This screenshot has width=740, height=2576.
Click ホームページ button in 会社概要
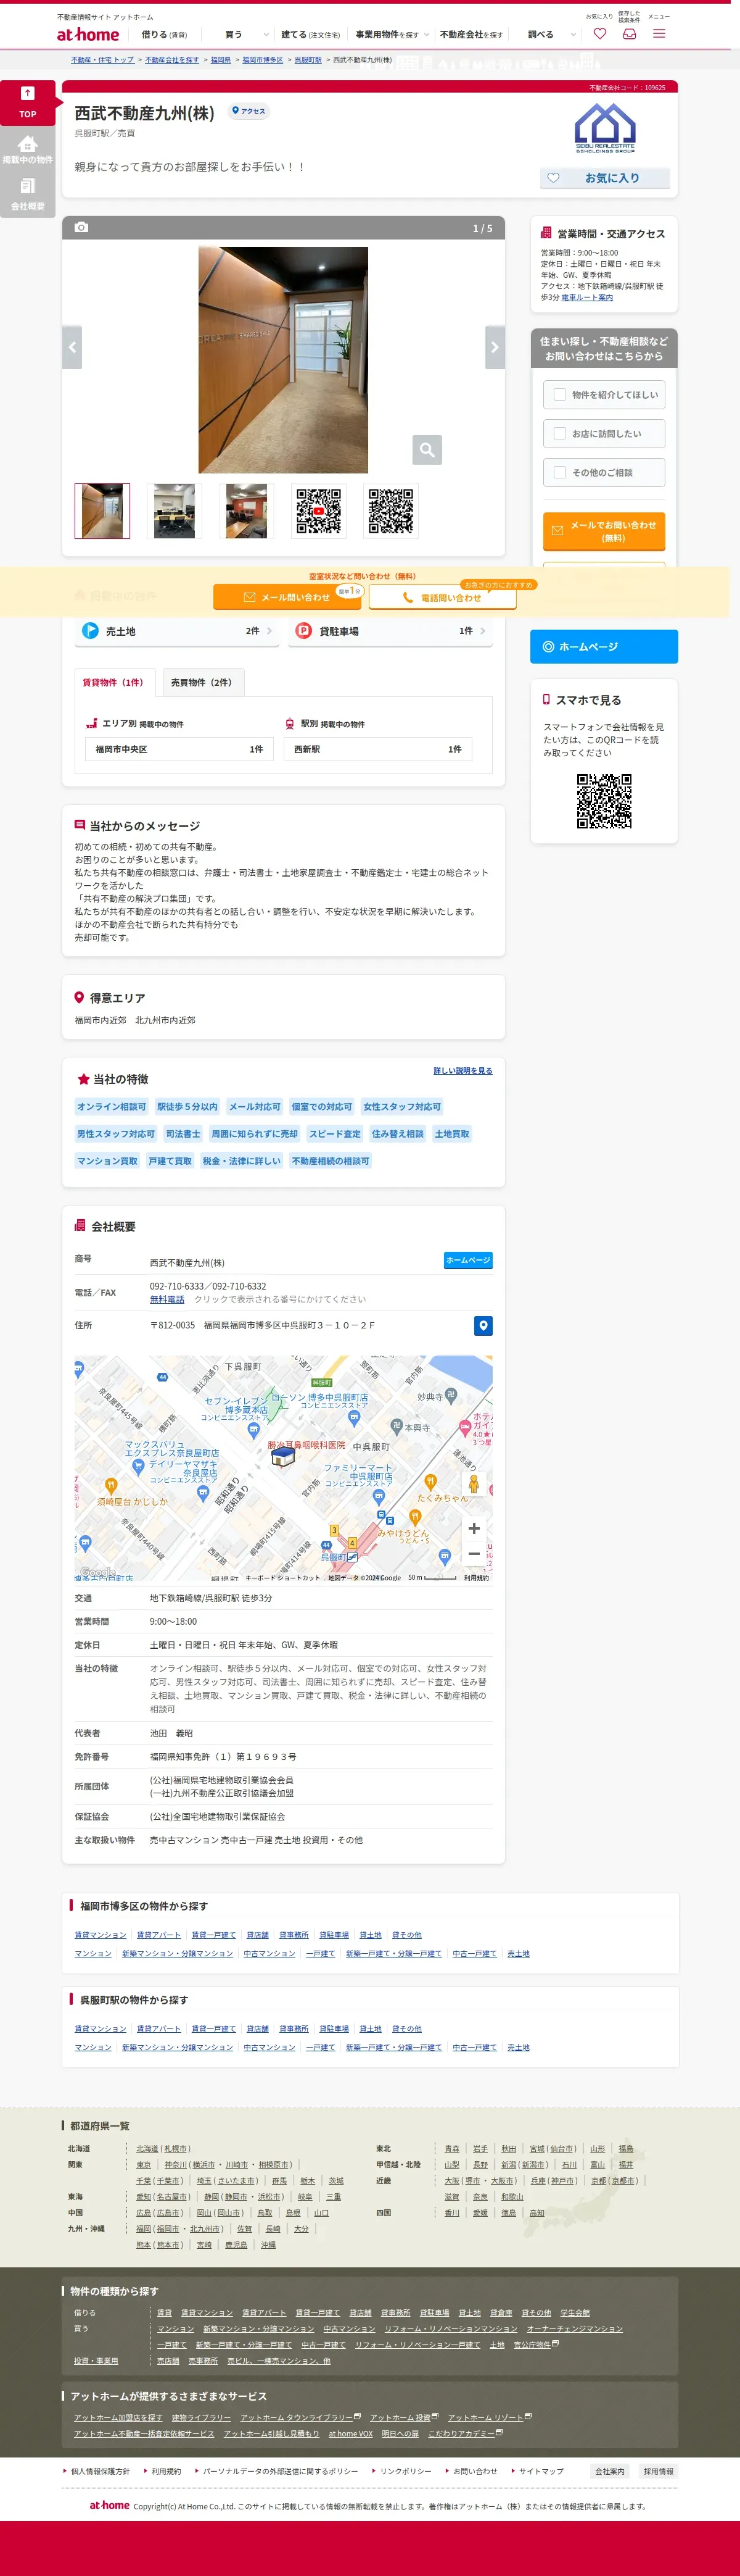point(467,1260)
